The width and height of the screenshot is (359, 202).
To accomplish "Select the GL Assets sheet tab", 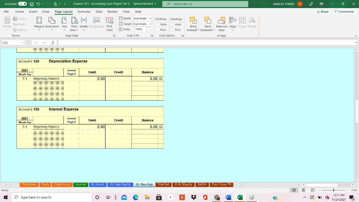I will pos(97,184).
